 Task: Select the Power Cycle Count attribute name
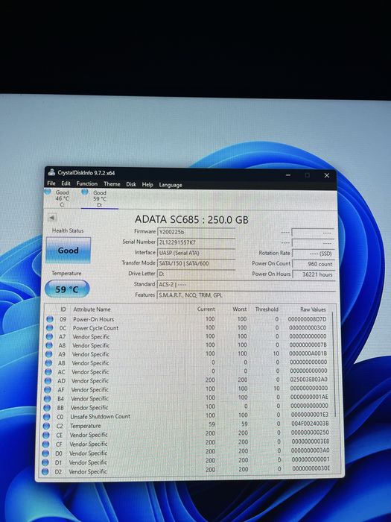[x=95, y=328]
